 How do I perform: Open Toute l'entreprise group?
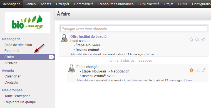click(x=18, y=96)
